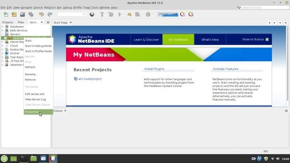The width and height of the screenshot is (290, 163).
Task: Click the Profile IDE icon at toolbar end
Action: 191,14
